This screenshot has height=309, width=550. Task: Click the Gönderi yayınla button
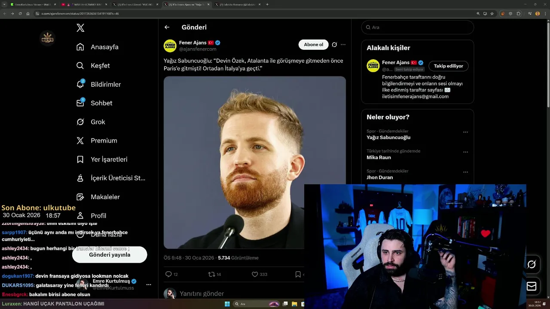pyautogui.click(x=110, y=254)
